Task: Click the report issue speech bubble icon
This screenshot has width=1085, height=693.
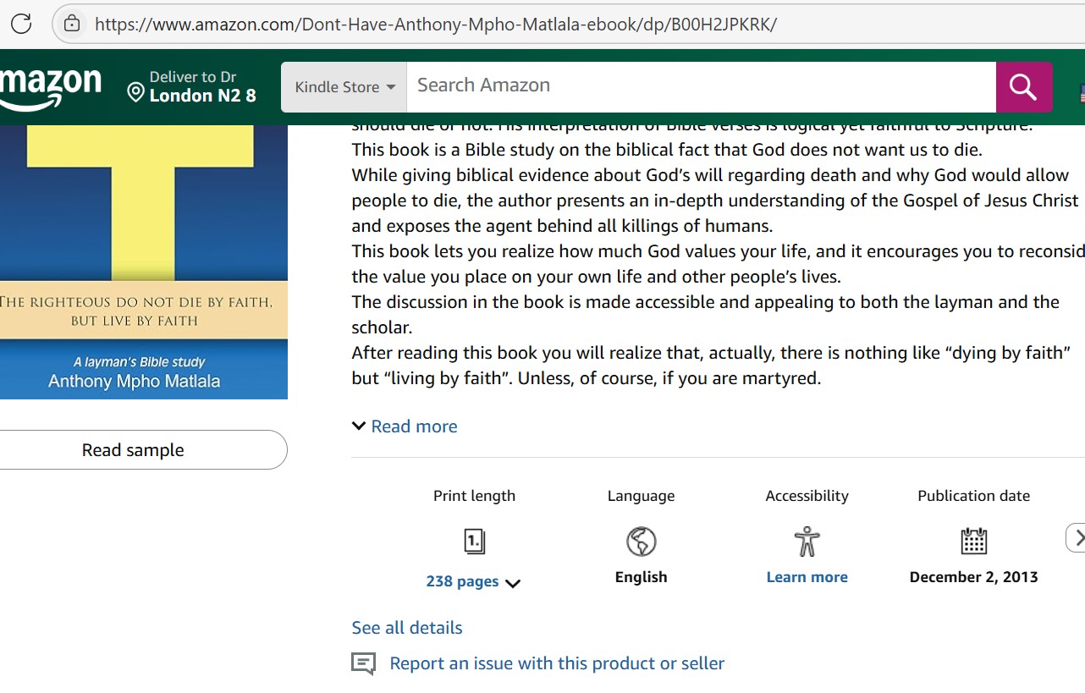Action: point(363,664)
